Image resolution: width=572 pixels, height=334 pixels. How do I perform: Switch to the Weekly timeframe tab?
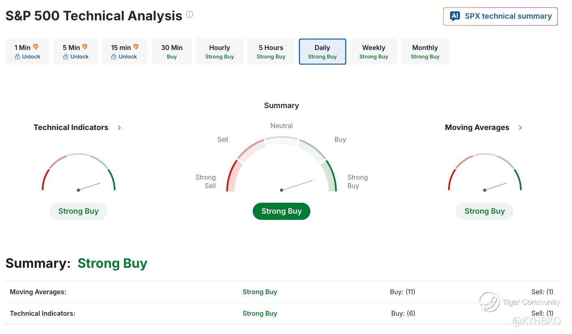tap(373, 52)
